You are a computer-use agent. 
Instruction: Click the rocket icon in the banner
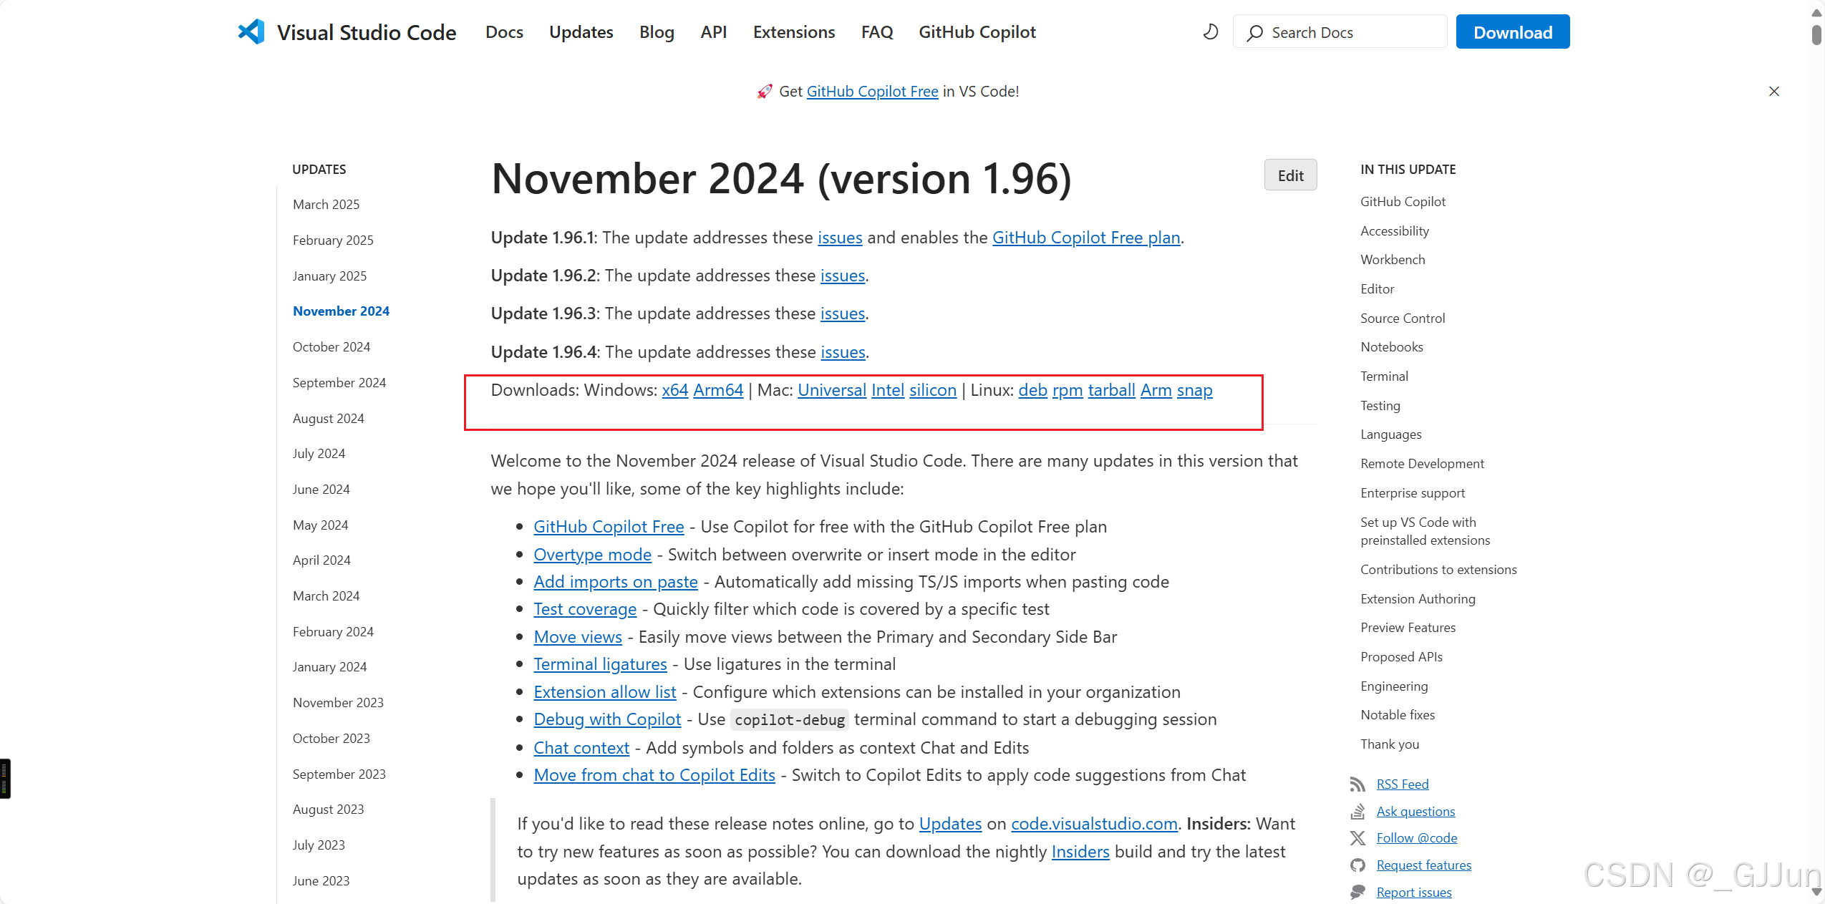coord(764,91)
